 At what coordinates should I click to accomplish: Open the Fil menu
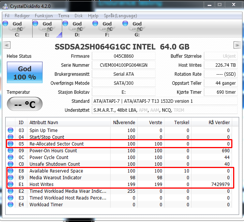click(x=7, y=16)
